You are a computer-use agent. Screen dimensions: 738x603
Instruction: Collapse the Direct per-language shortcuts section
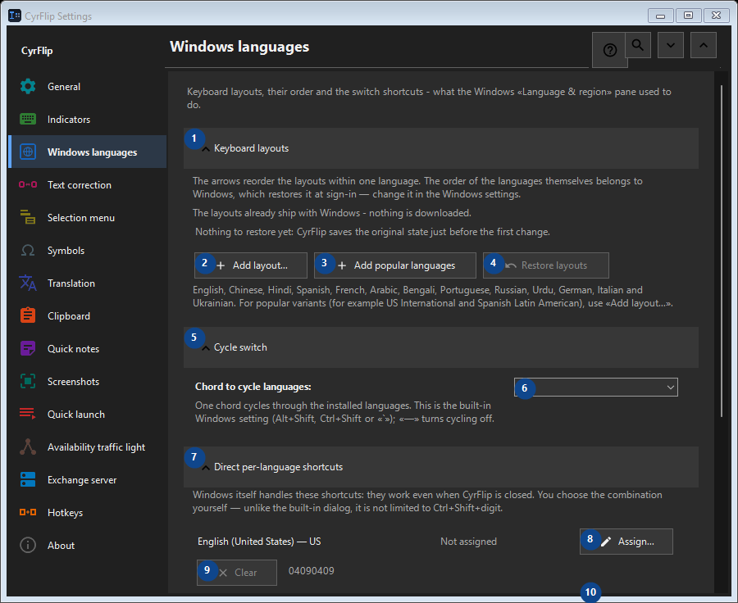pos(440,467)
